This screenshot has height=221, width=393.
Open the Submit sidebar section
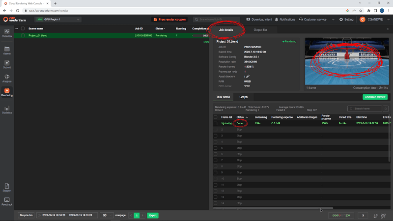[x=7, y=64]
